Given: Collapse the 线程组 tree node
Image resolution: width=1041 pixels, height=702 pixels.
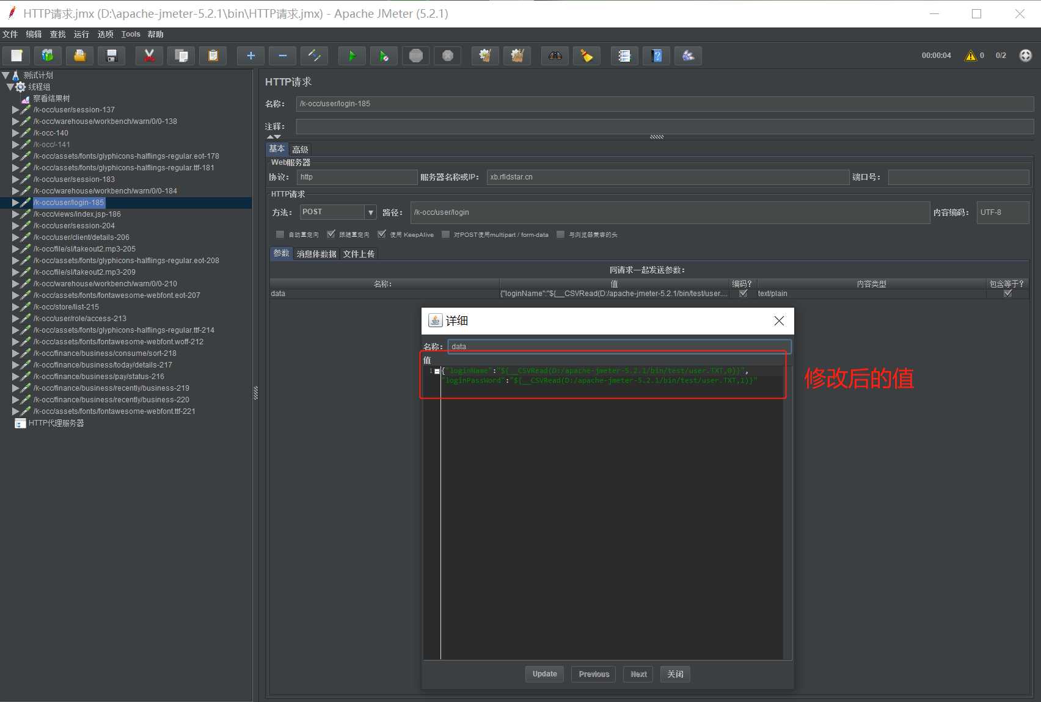Looking at the screenshot, I should pos(10,87).
